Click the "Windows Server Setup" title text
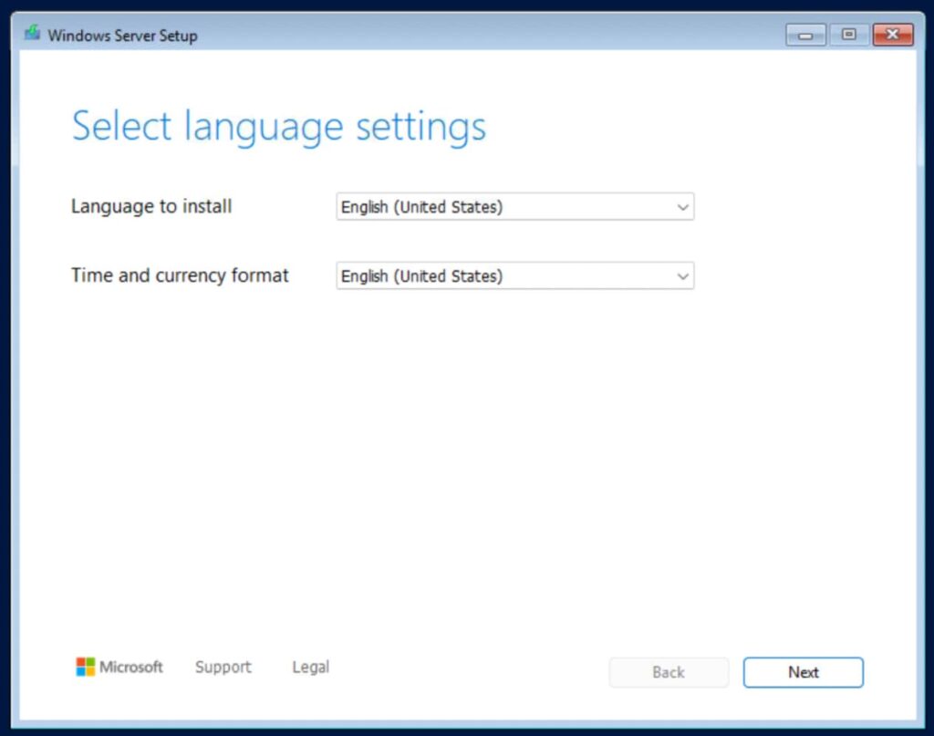The width and height of the screenshot is (934, 736). point(122,36)
